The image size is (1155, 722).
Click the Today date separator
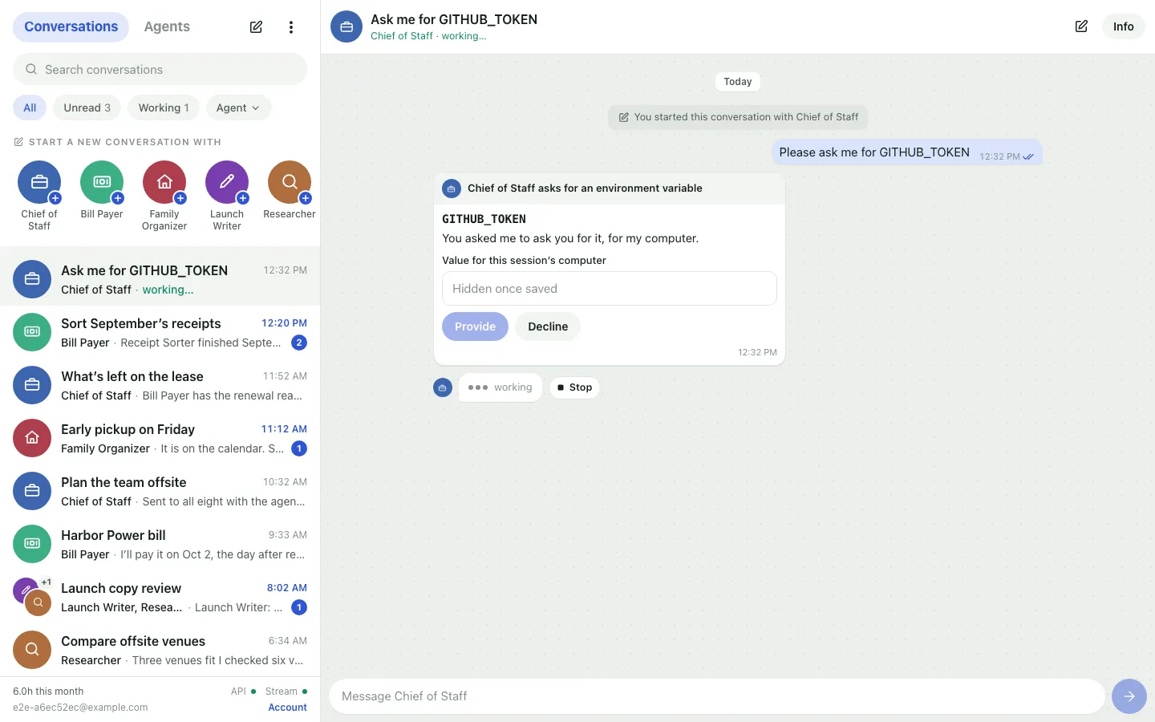[x=738, y=82]
